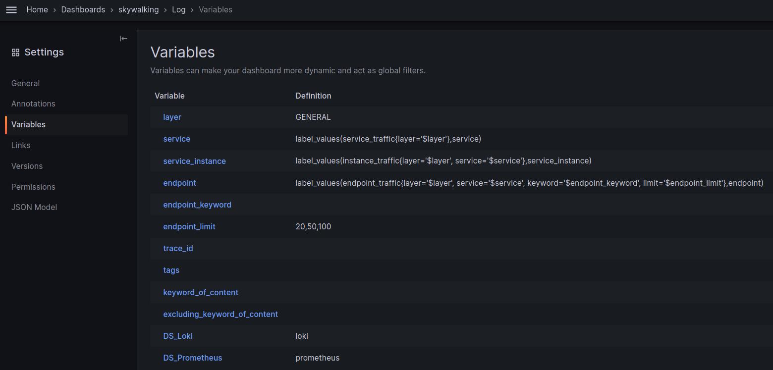Switch to Annotations settings

[33, 104]
